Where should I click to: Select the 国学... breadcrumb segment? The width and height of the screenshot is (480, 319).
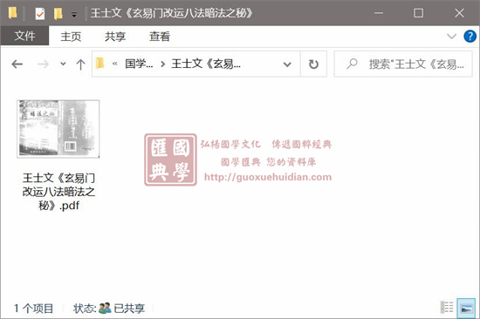pyautogui.click(x=139, y=64)
